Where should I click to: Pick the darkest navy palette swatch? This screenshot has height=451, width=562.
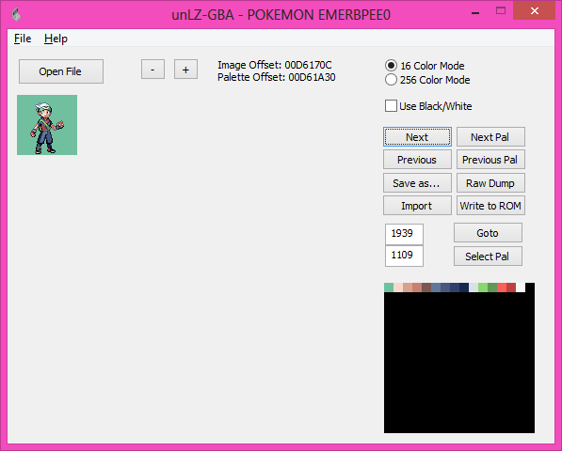click(464, 288)
